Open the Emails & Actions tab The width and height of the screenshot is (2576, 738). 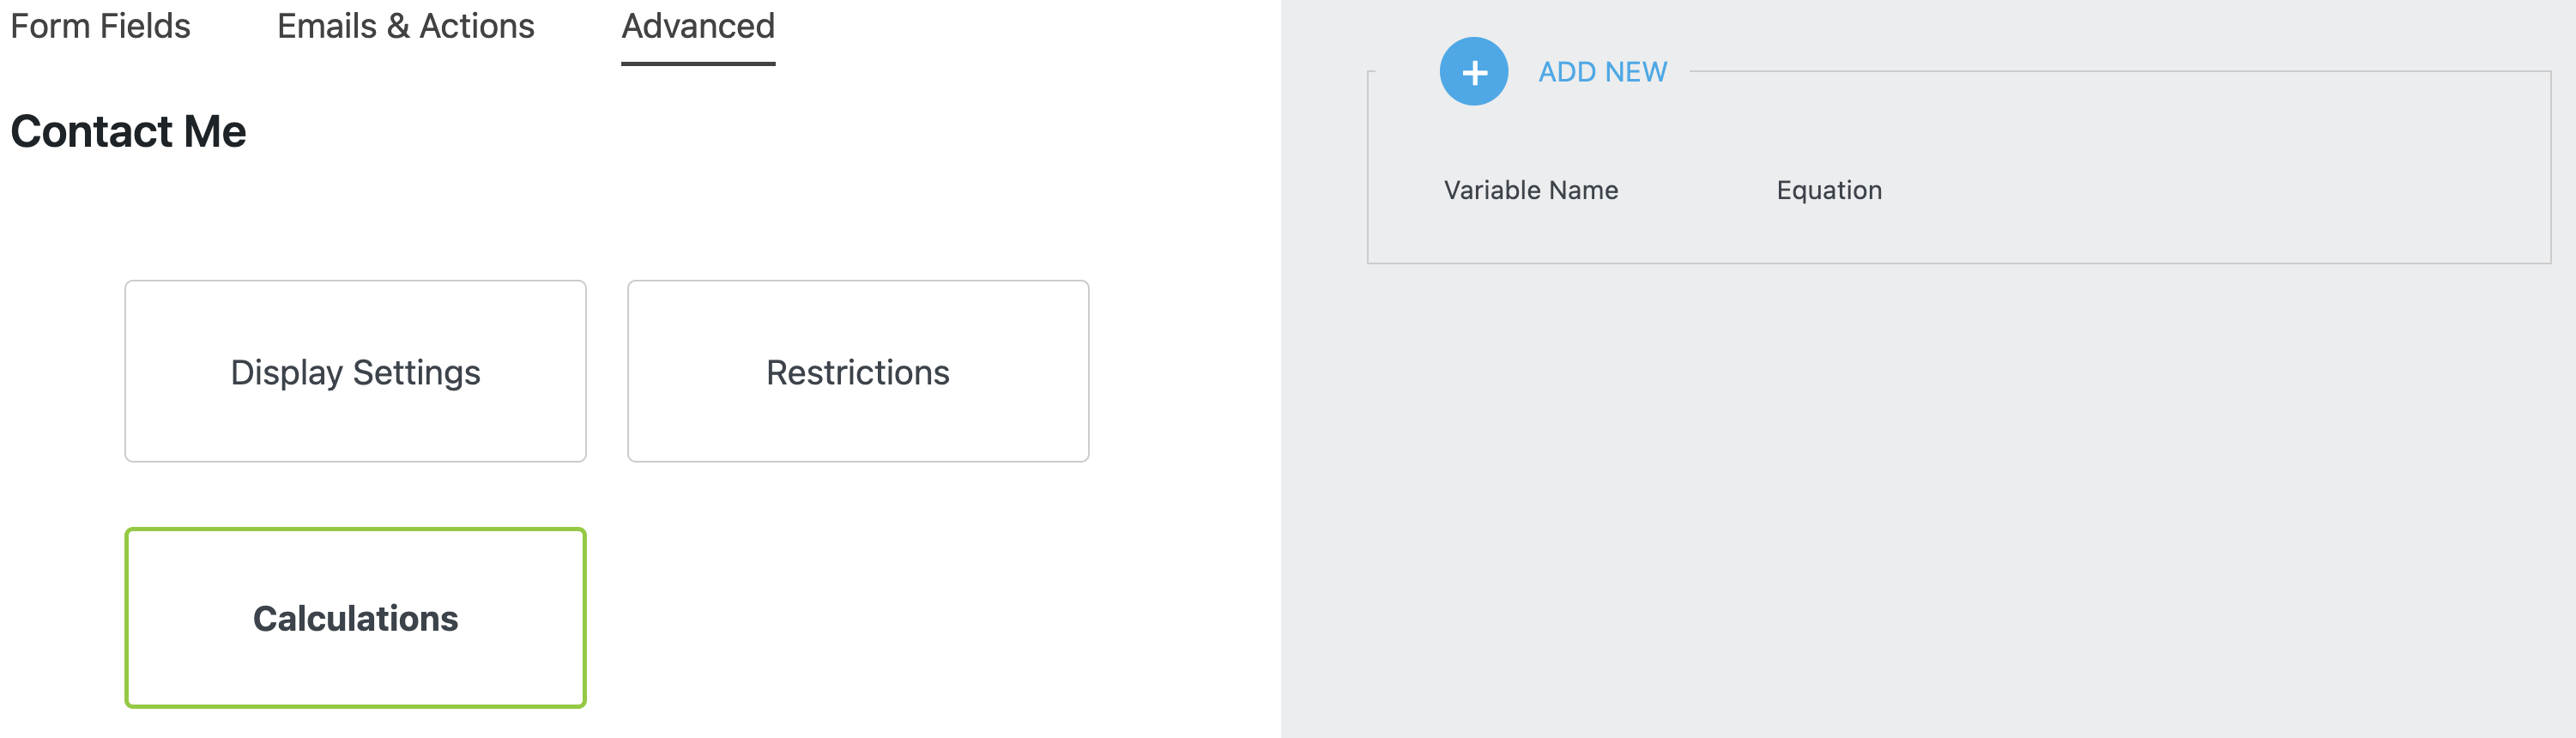tap(405, 26)
